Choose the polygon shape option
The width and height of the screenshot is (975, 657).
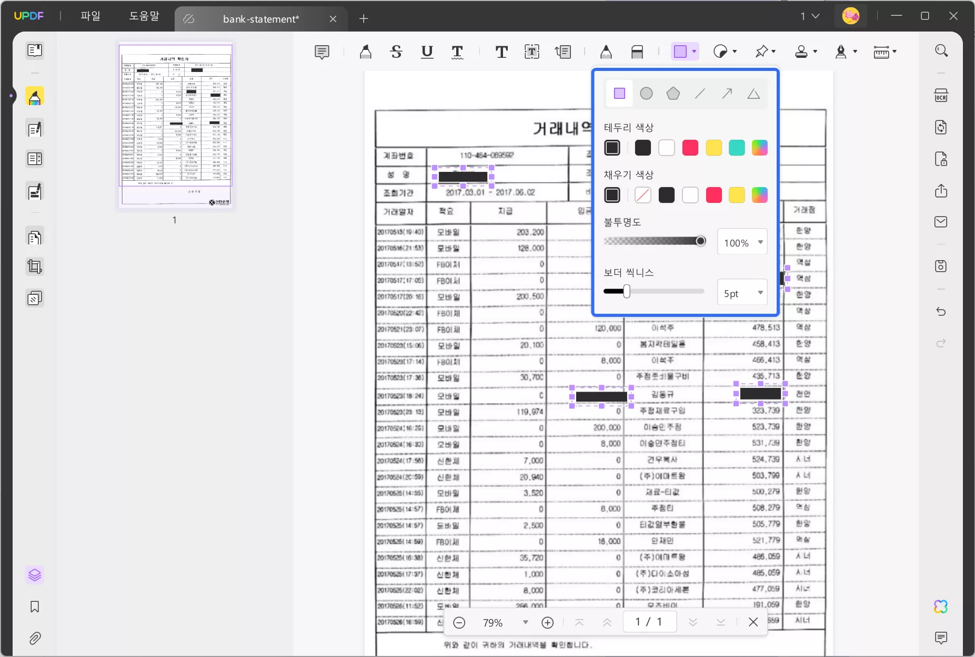pos(674,94)
